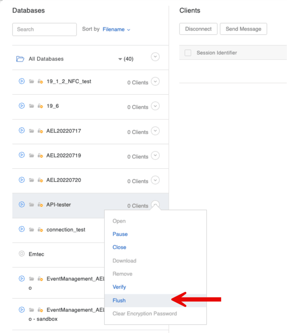Click the Send Message button
Screen dimensions: 287x333
click(243, 29)
